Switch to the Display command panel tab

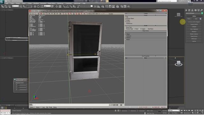tap(199, 10)
